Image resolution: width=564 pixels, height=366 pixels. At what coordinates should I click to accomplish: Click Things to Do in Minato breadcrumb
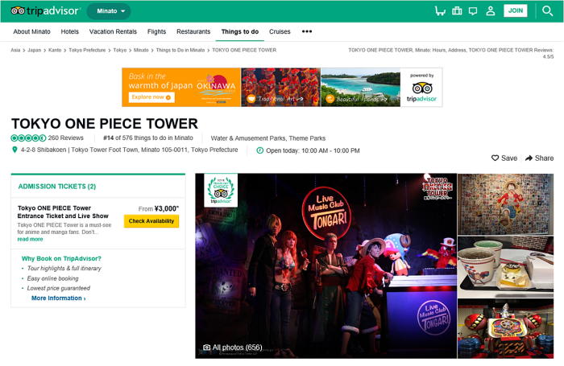click(x=180, y=50)
